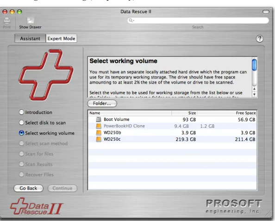
Task: Click the Boot Volume drive icon
Action: click(99, 119)
